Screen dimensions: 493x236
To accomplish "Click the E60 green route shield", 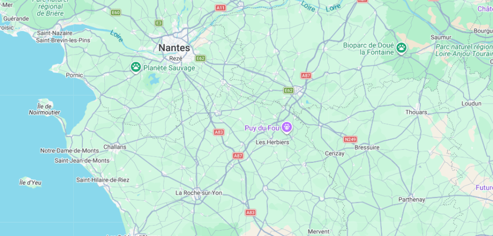I will (x=116, y=13).
